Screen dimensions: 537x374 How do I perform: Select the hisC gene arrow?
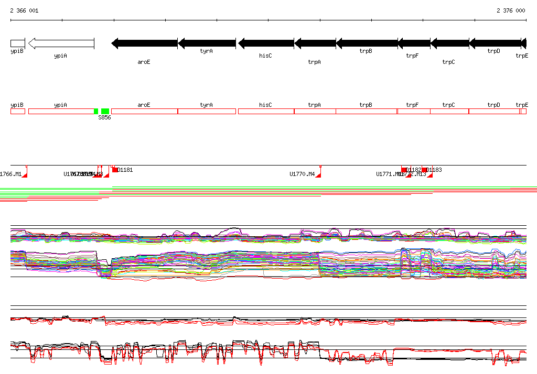coord(266,43)
